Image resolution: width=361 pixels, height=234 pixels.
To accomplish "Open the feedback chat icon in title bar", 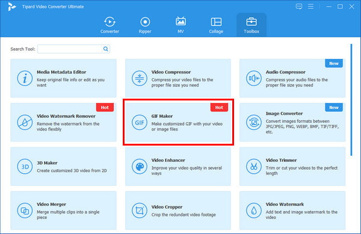I will pyautogui.click(x=299, y=7).
